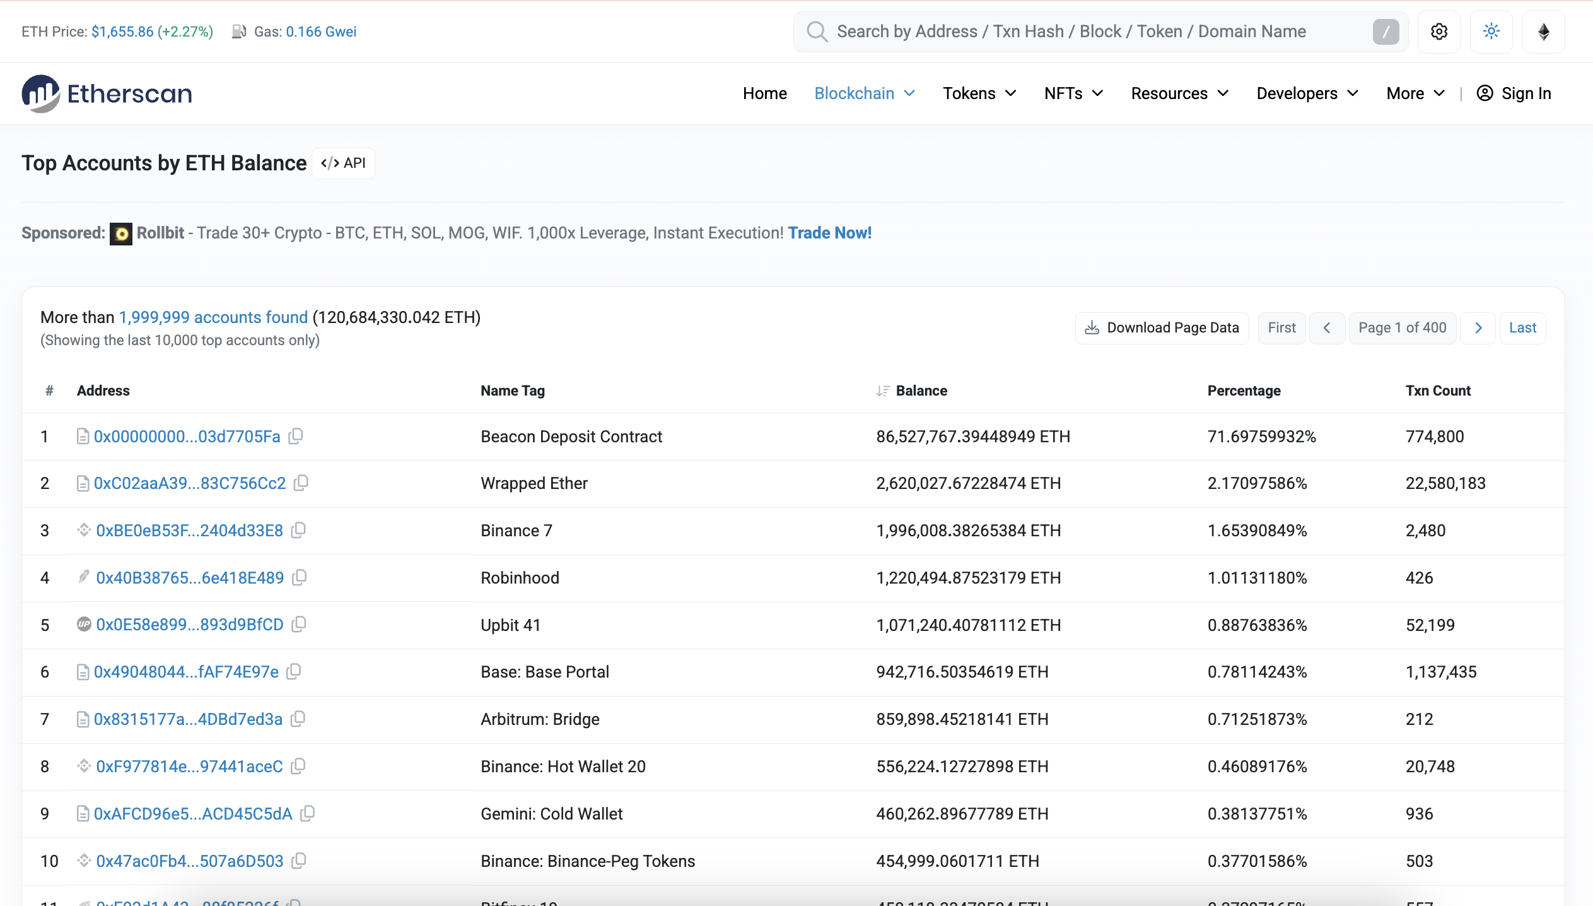The height and width of the screenshot is (906, 1593).
Task: Expand the Blockchain menu
Action: pos(865,93)
